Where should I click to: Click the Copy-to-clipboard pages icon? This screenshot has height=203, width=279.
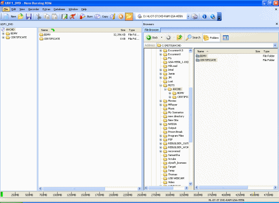(46, 16)
